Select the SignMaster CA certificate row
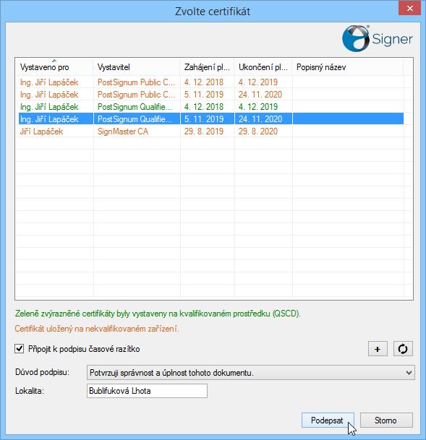 coord(211,131)
